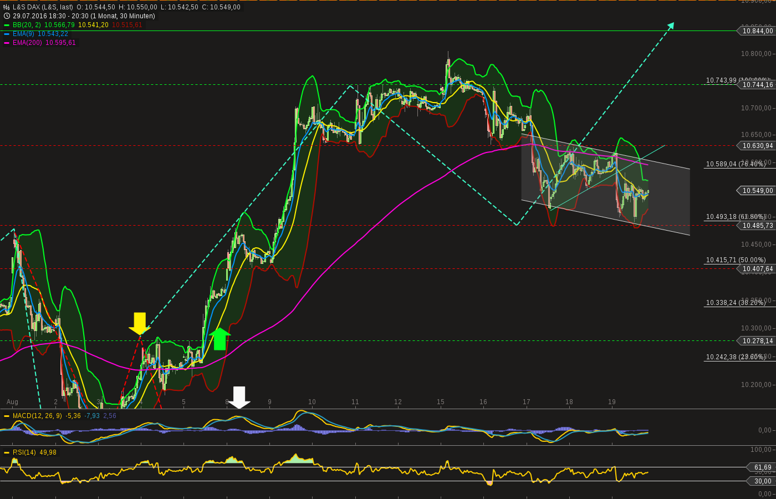Select the magenta EMA(200) legend color marker
This screenshot has height=499, width=776.
[7, 43]
